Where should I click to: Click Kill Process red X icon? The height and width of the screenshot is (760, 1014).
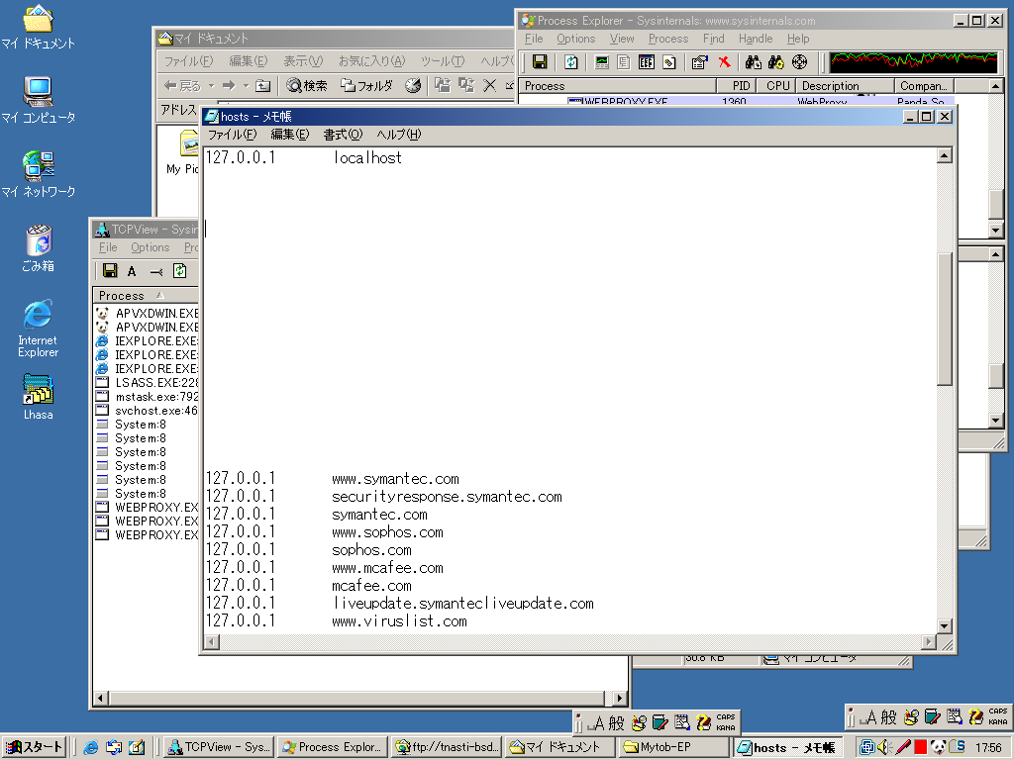click(724, 62)
